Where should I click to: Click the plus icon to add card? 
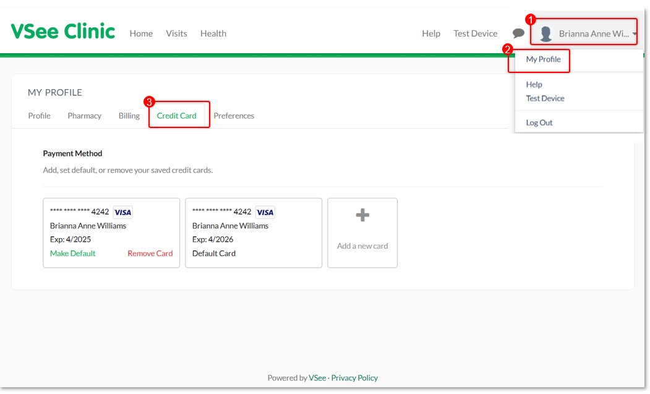click(x=362, y=215)
